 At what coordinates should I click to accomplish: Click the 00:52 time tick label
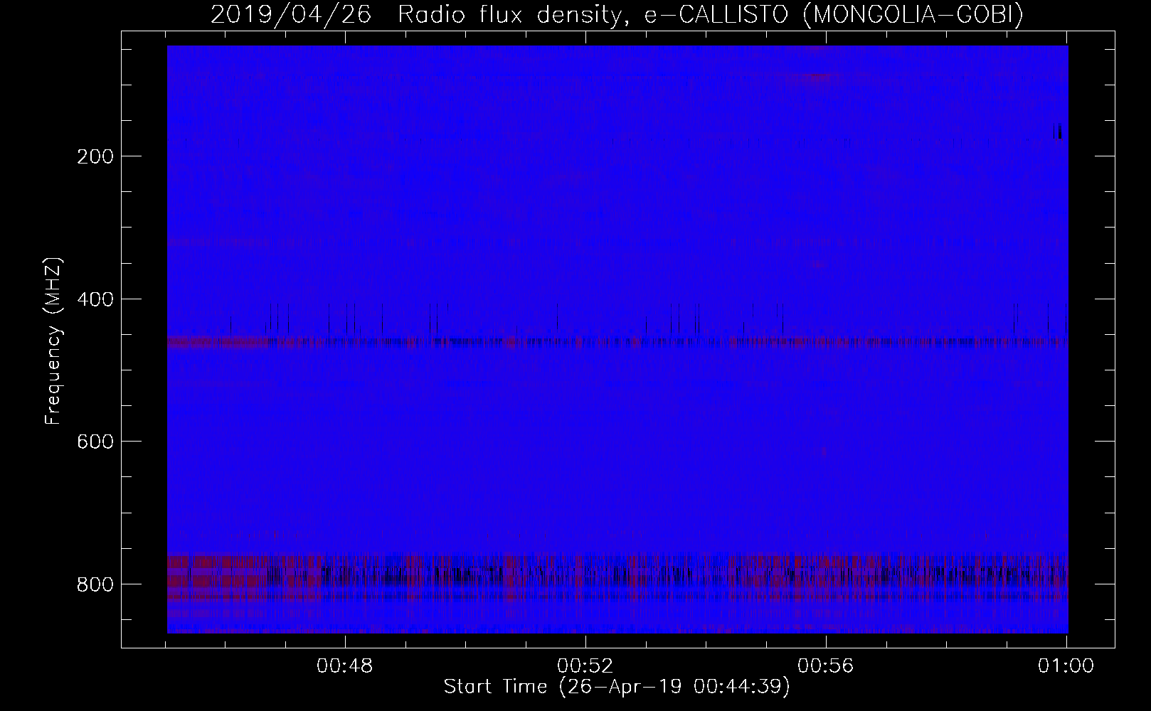[x=585, y=666]
